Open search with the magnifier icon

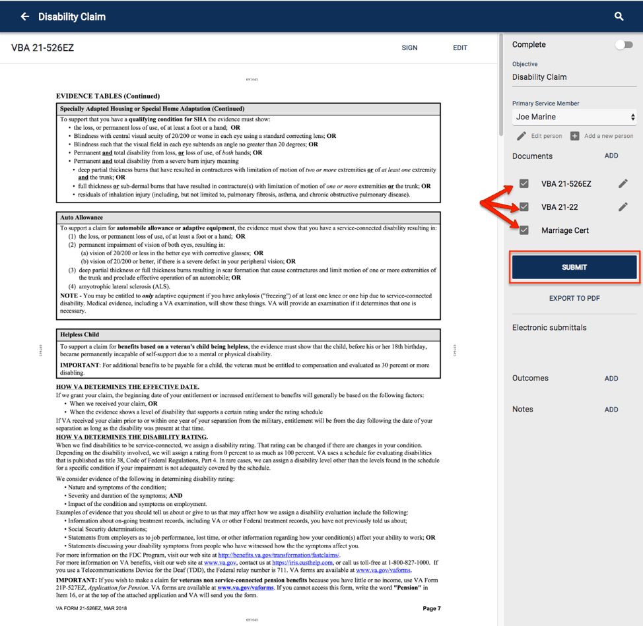click(x=619, y=16)
